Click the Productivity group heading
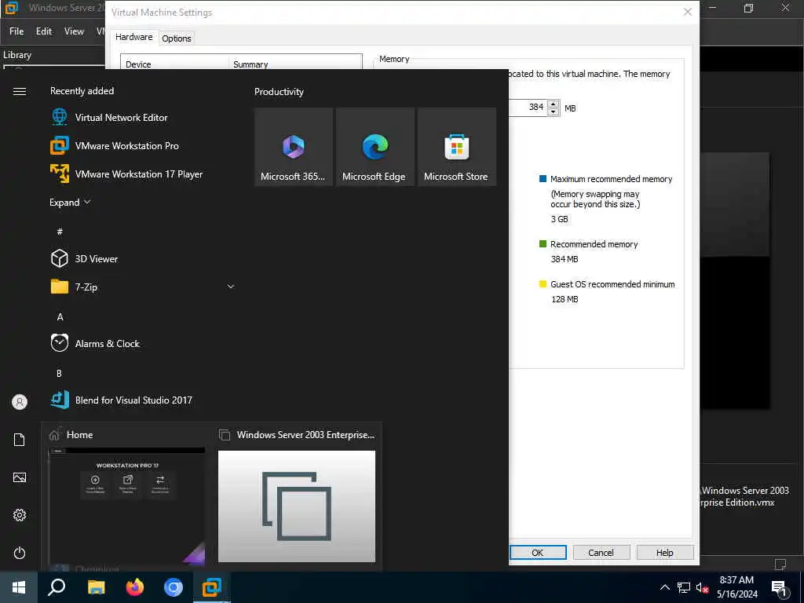Image resolution: width=804 pixels, height=603 pixels. [x=279, y=92]
